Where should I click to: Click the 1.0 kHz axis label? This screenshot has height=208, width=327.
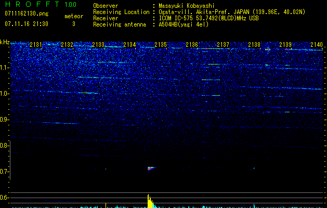tap(5, 94)
